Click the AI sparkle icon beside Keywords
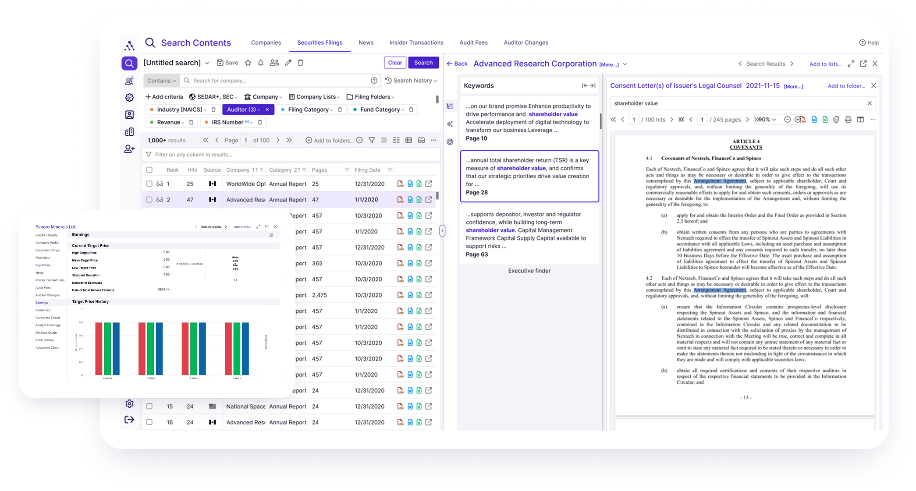Screen dimensions: 916x491 [x=450, y=124]
